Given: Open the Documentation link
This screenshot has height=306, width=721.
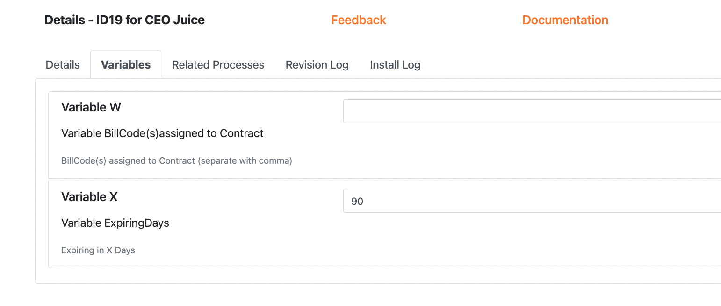Looking at the screenshot, I should tap(565, 20).
